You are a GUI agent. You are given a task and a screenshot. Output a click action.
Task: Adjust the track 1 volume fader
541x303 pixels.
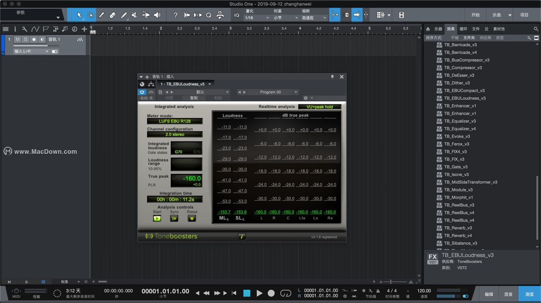(x=35, y=45)
